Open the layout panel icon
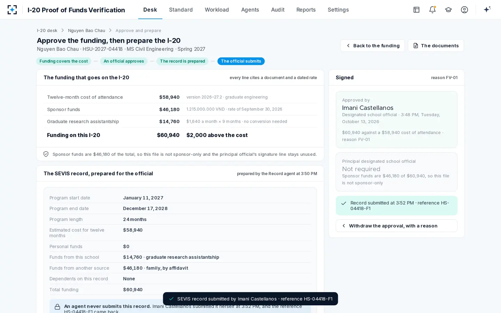This screenshot has height=313, width=501. (x=416, y=10)
